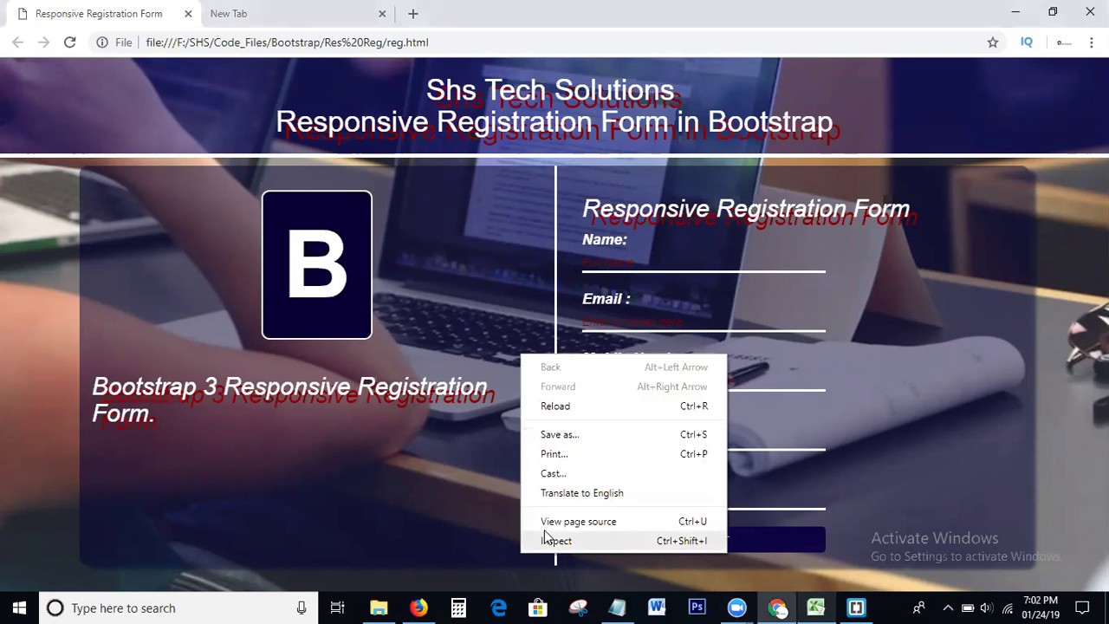The image size is (1109, 624).
Task: Reload the page with the toolbar refresh icon
Action: tap(69, 42)
